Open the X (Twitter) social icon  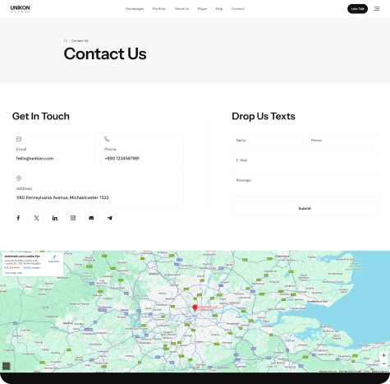click(x=36, y=218)
